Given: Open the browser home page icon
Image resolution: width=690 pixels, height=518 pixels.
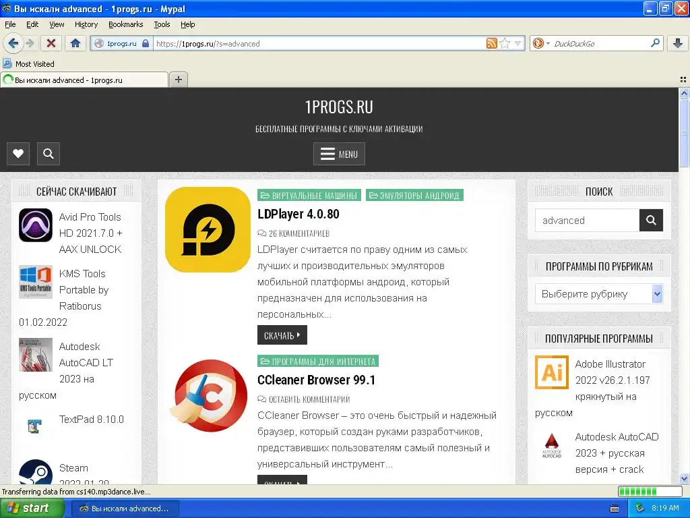Looking at the screenshot, I should (x=75, y=43).
